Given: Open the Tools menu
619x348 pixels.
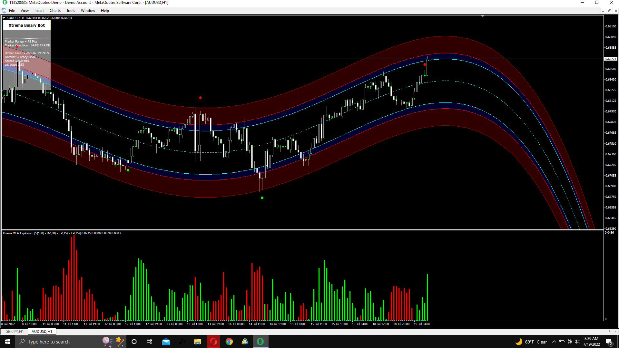Looking at the screenshot, I should click(71, 11).
